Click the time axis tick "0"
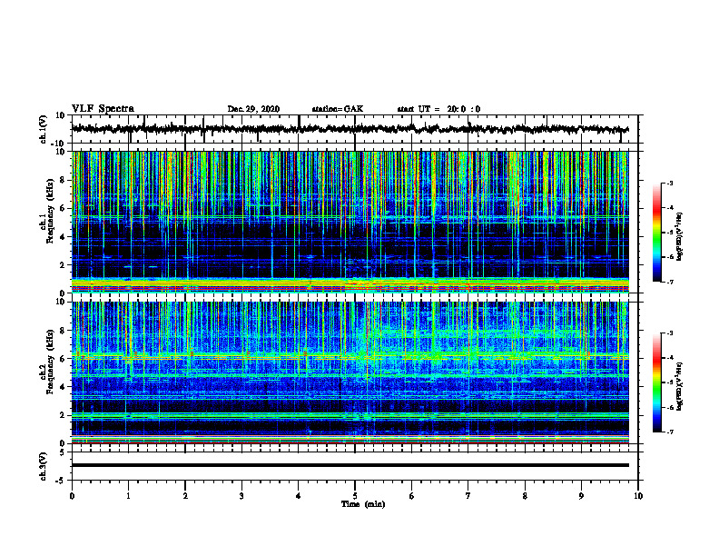719x556 pixels. (x=72, y=496)
